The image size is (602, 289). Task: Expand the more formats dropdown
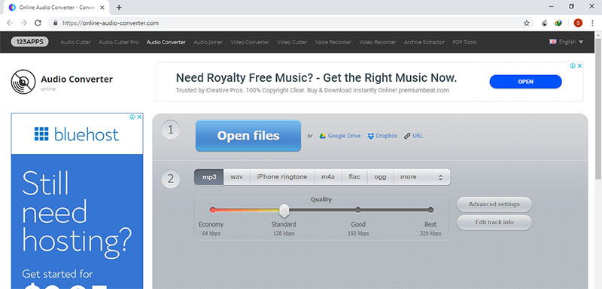(421, 177)
